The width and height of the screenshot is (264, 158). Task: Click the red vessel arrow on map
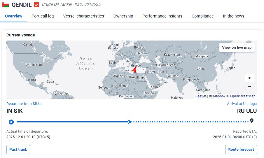(x=134, y=70)
